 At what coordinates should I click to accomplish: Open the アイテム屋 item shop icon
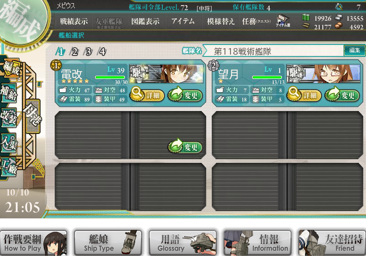tap(283, 21)
